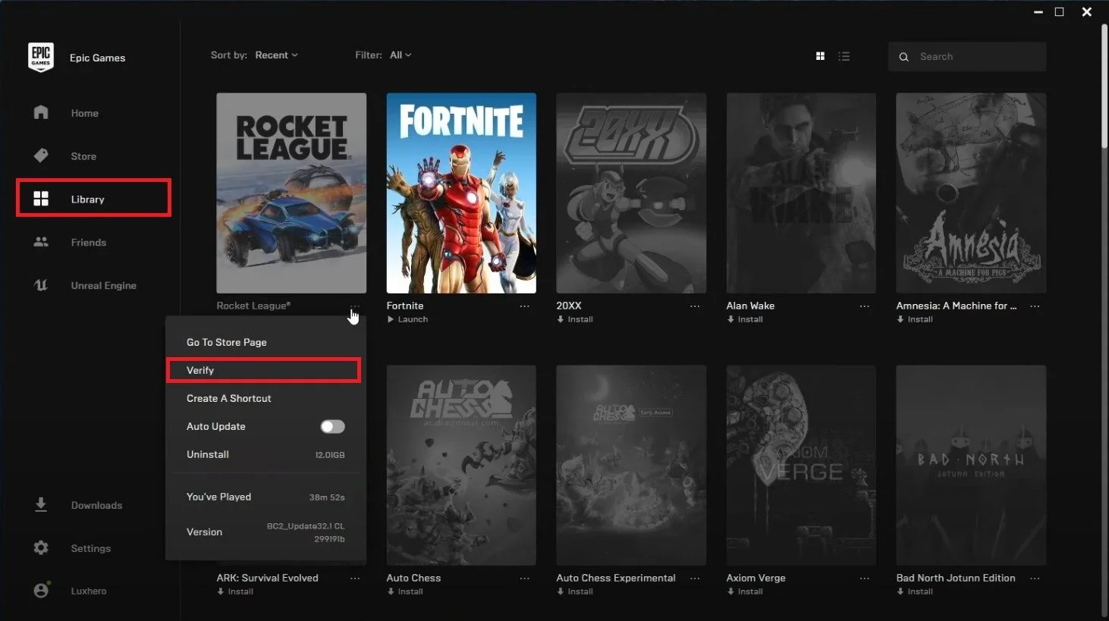Click the Rocket League game title
This screenshot has height=621, width=1109.
tap(253, 306)
